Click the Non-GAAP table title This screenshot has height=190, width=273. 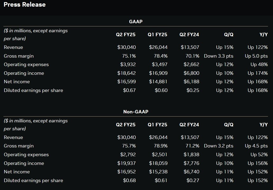(136, 112)
